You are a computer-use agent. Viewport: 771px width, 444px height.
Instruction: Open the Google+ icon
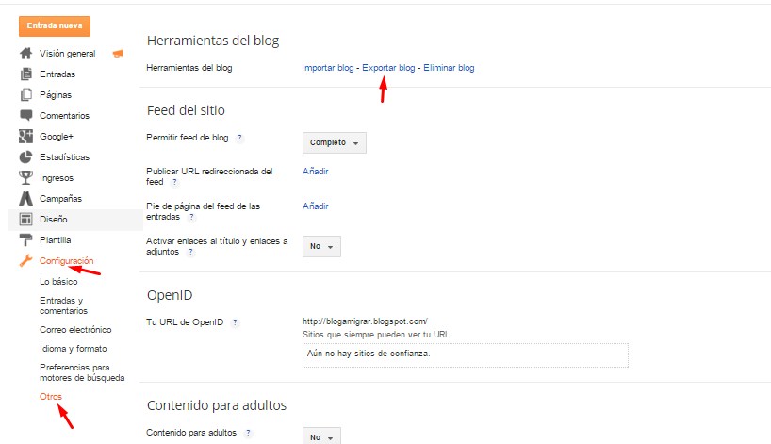click(26, 136)
